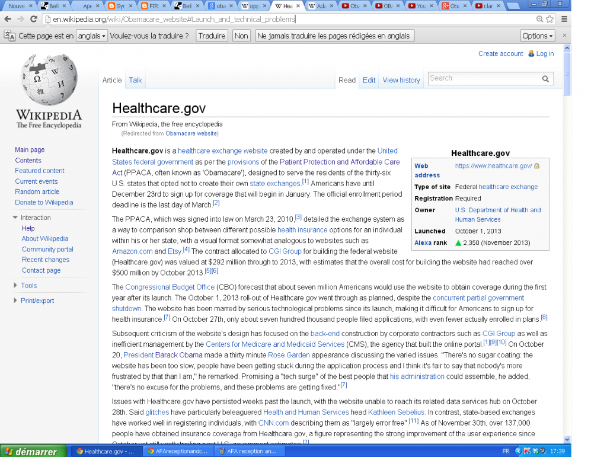Open the Rose Garden link
This screenshot has height=457, width=607.
tap(289, 355)
